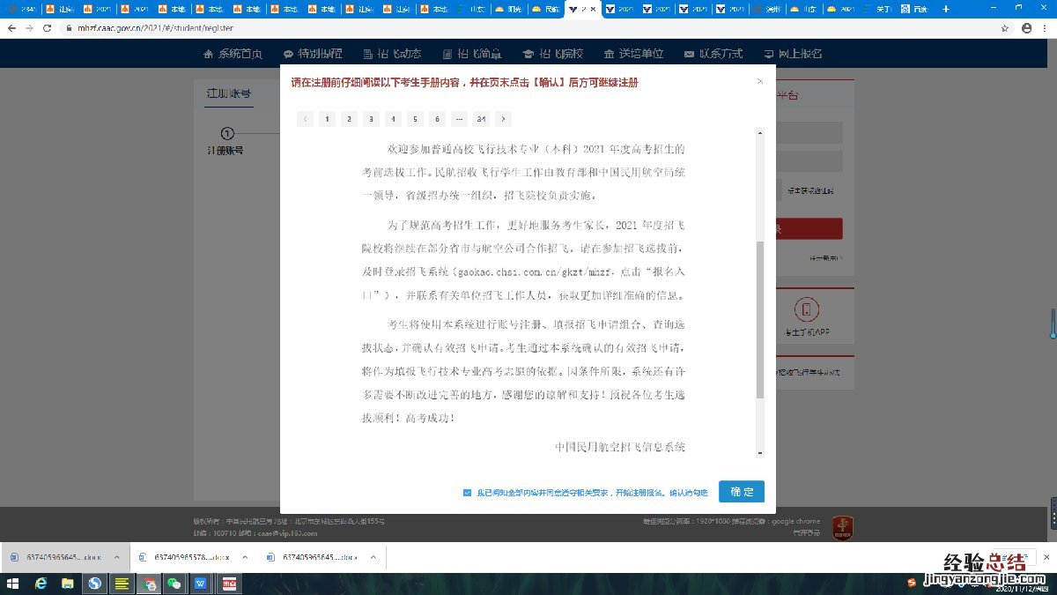Open the 网上报名 navigation menu item
The image size is (1057, 595).
pos(793,54)
